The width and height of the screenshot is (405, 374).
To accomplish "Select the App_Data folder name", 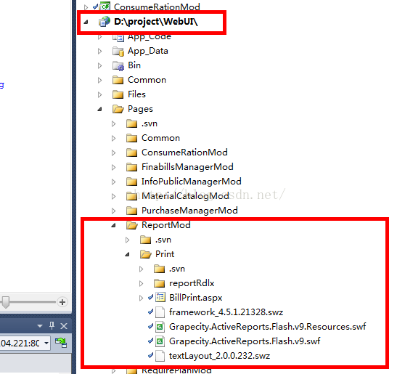I will click(x=148, y=51).
